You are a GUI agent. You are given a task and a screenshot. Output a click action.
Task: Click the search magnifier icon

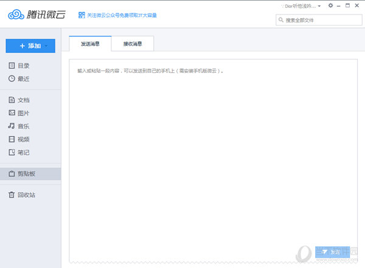pyautogui.click(x=281, y=20)
